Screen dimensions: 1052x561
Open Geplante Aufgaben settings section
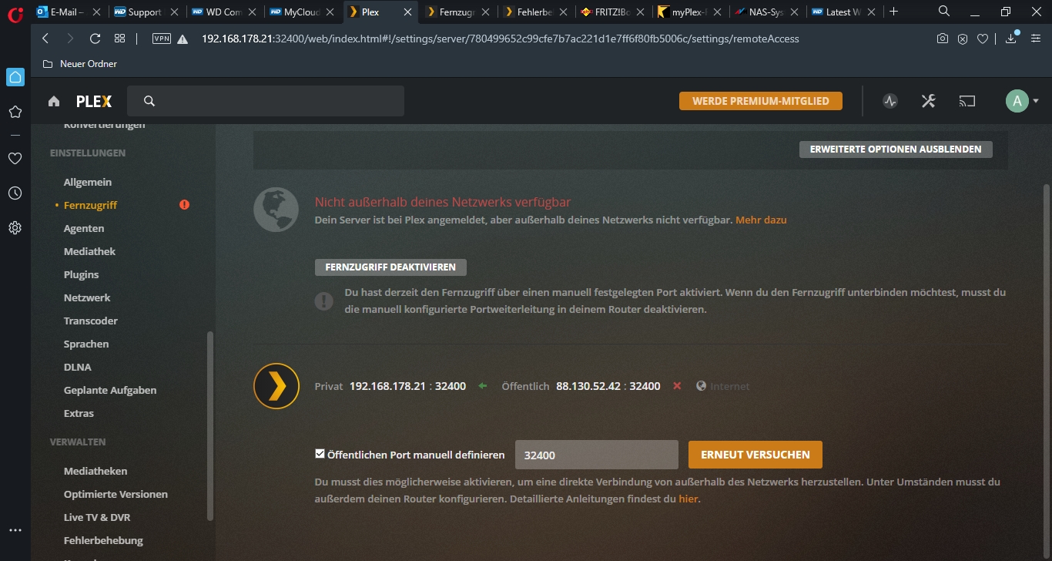tap(110, 390)
